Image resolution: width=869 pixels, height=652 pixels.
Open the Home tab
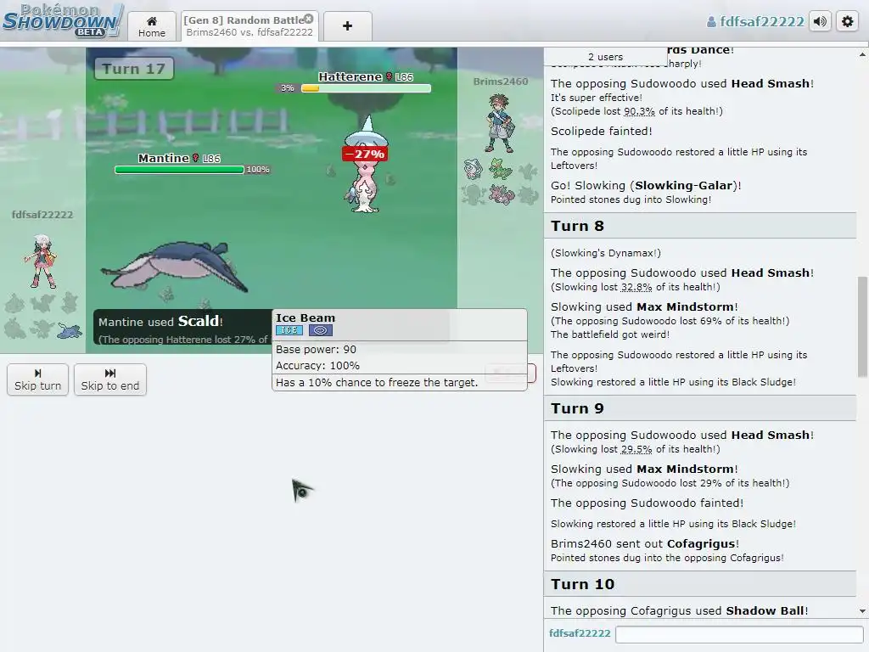click(152, 26)
